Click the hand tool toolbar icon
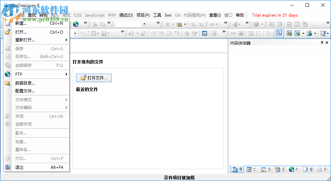 click(187, 33)
